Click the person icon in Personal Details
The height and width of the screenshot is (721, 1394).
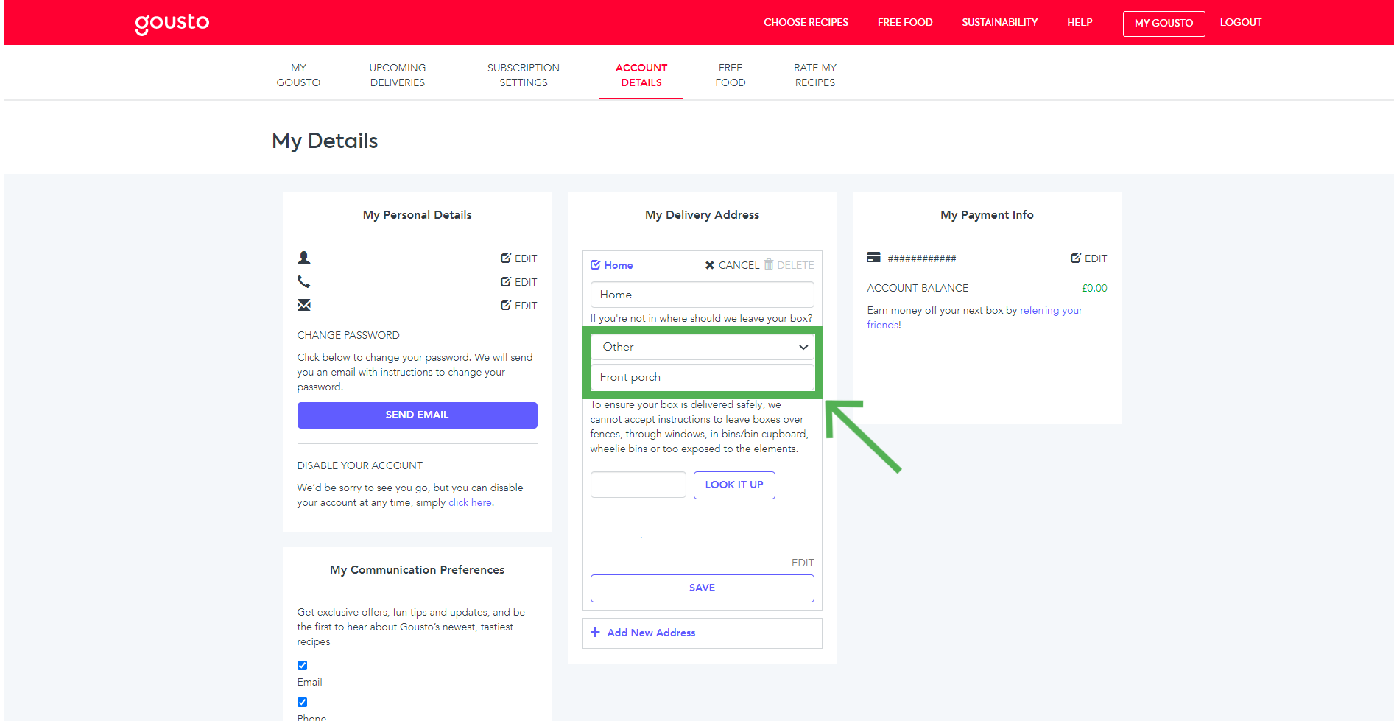tap(303, 258)
